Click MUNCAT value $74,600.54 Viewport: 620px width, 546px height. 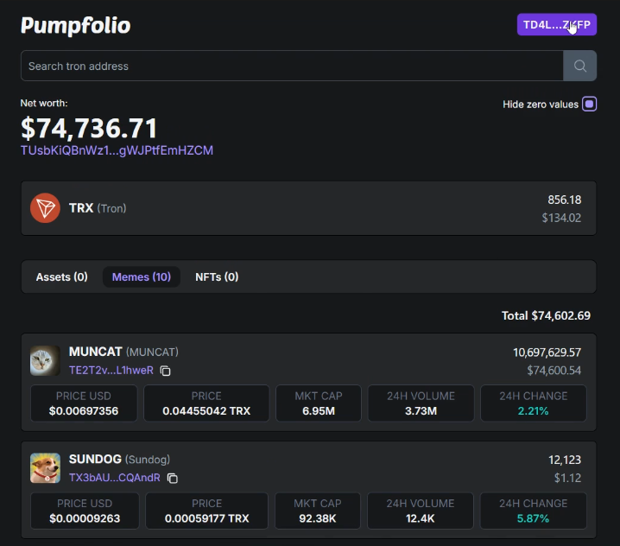pyautogui.click(x=554, y=371)
